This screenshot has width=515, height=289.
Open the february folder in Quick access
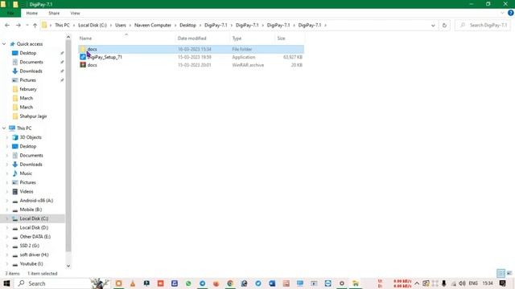pos(28,89)
